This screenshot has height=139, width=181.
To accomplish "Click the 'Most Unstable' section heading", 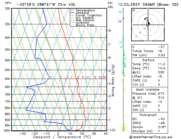I will (x=148, y=90).
